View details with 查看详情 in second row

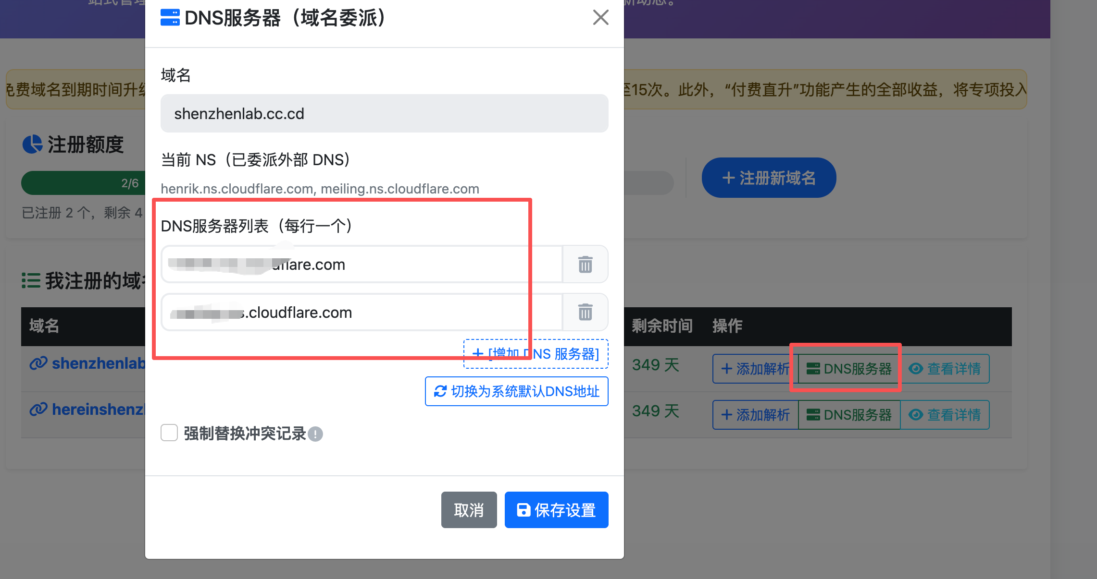[x=945, y=415]
